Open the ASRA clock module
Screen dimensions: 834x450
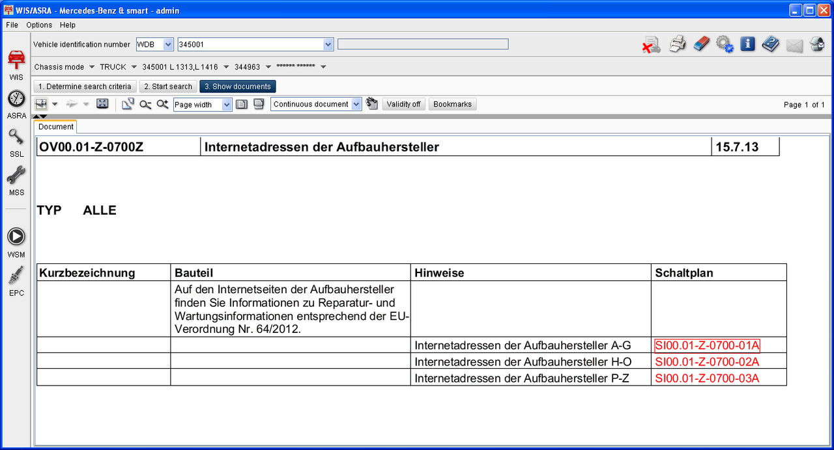pyautogui.click(x=16, y=103)
